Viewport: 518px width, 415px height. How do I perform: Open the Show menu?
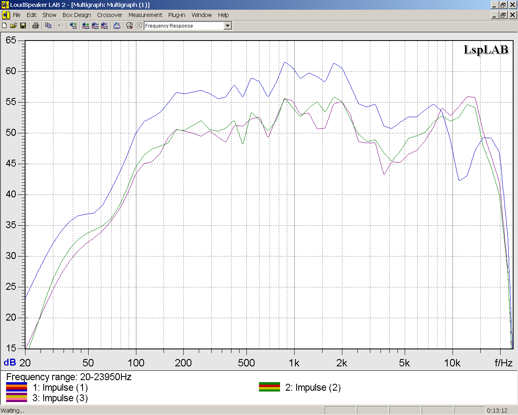click(x=49, y=15)
